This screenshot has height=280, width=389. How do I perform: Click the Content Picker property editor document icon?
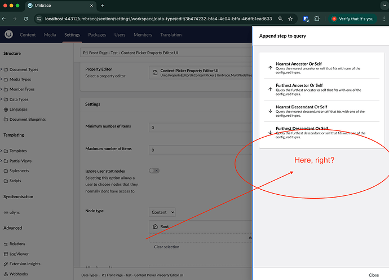tap(155, 73)
